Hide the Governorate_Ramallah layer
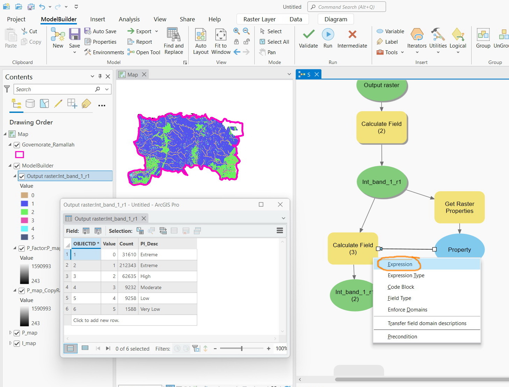 16,144
